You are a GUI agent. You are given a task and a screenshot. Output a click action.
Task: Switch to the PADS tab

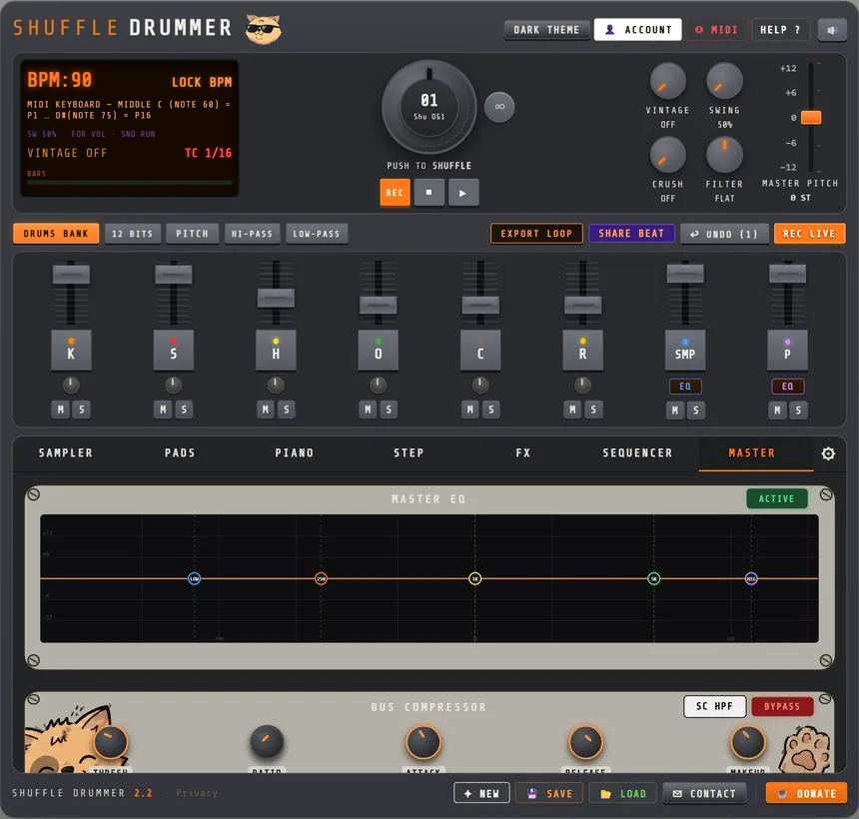coord(180,453)
